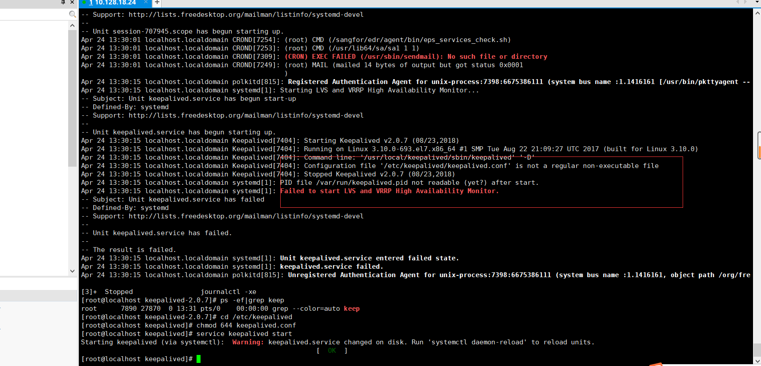Close the 10.128.18.24 session tab
The width and height of the screenshot is (761, 366).
pyautogui.click(x=146, y=2)
